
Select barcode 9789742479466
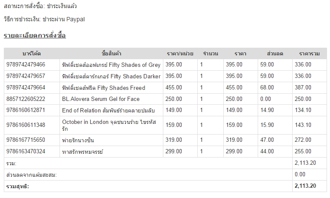(x=26, y=64)
